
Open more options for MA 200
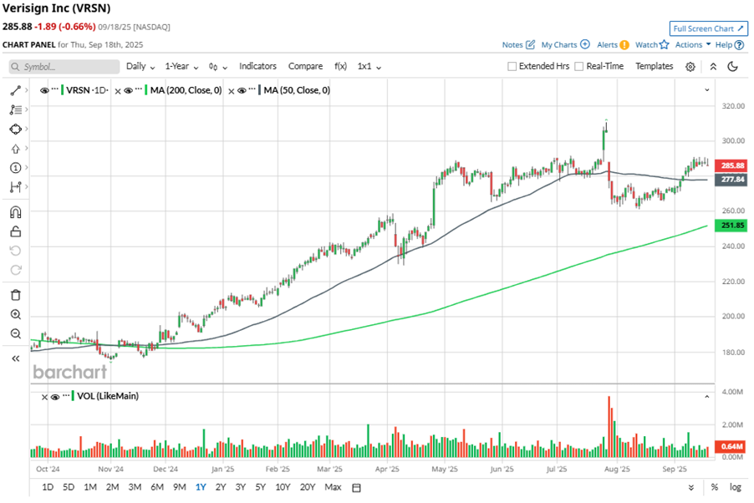(139, 89)
